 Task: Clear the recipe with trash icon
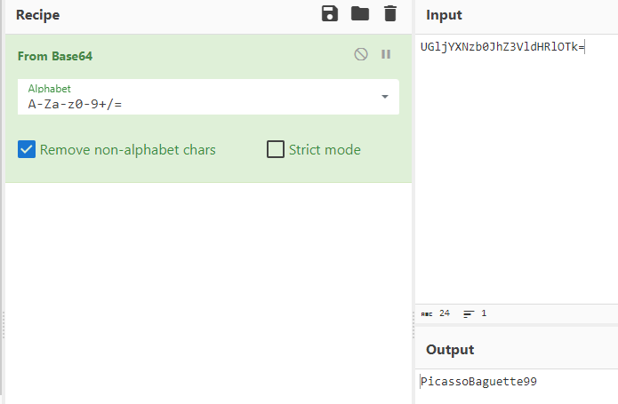pos(389,13)
